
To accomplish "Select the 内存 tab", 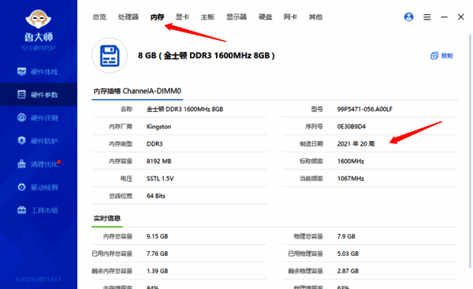I will coord(157,17).
